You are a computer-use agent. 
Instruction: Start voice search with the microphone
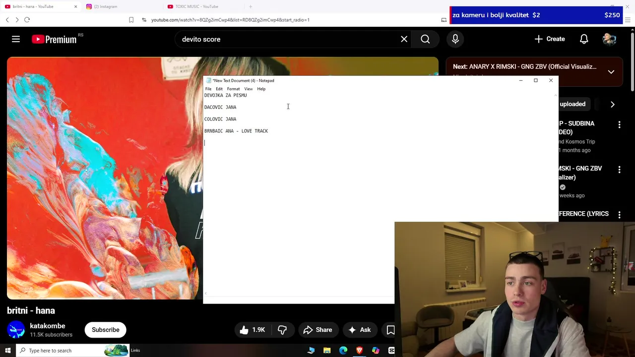point(455,39)
